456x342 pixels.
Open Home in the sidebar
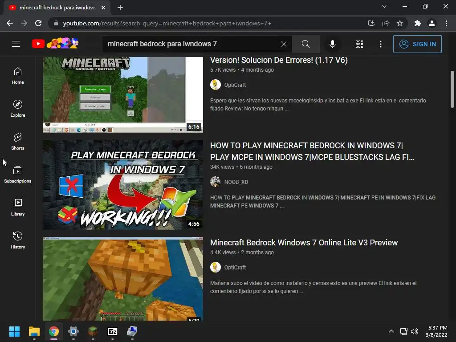click(x=18, y=76)
